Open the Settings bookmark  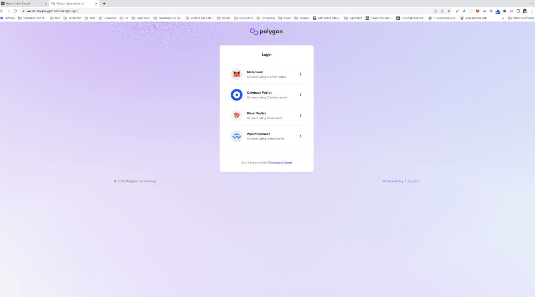click(x=8, y=18)
